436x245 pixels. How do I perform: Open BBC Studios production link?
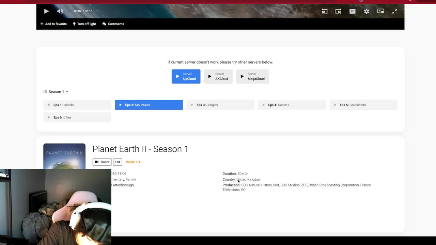tap(290, 185)
